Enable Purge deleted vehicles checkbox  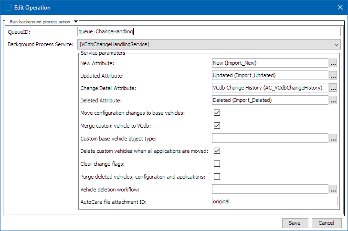point(217,177)
